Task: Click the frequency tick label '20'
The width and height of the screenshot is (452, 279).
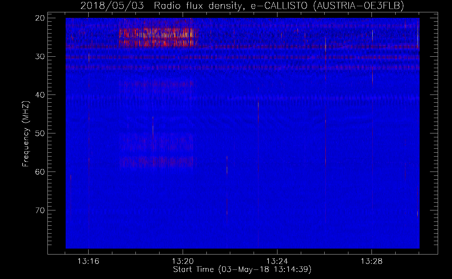Action: point(40,18)
